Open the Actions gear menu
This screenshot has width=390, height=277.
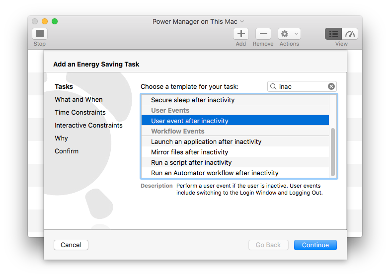click(289, 34)
